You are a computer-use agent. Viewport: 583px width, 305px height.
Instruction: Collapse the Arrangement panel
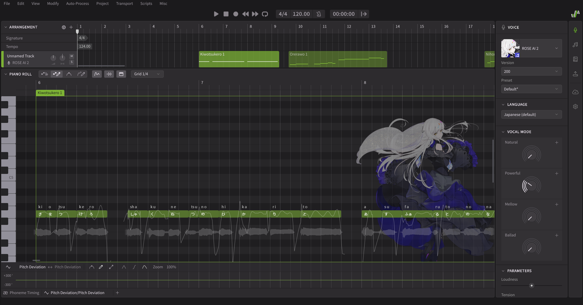5,27
